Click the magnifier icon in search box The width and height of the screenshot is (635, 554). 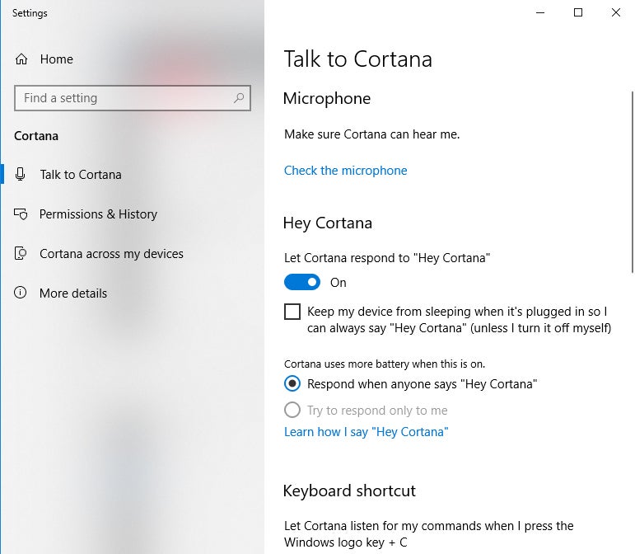tap(239, 97)
